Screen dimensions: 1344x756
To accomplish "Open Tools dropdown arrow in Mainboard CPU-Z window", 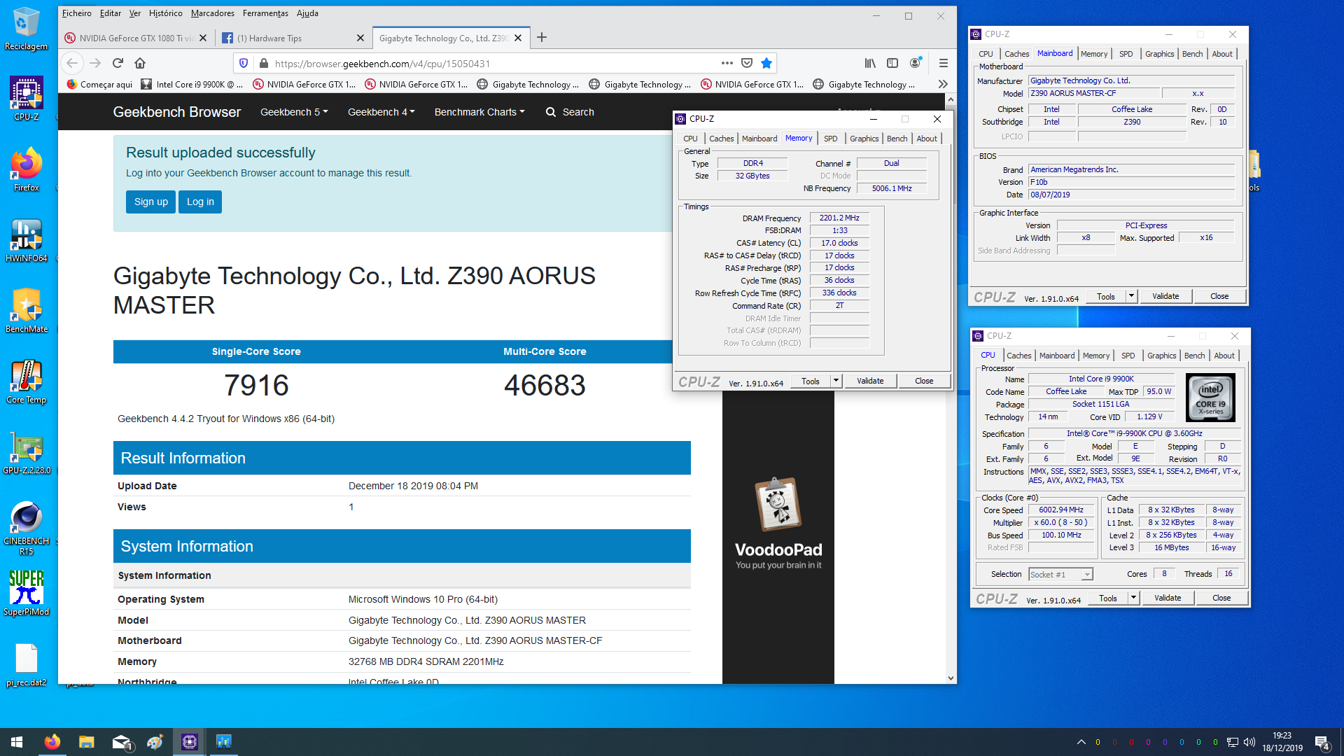I will (x=1130, y=296).
